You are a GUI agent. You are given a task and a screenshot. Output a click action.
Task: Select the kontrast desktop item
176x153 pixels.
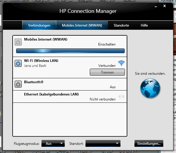(x=85, y=152)
